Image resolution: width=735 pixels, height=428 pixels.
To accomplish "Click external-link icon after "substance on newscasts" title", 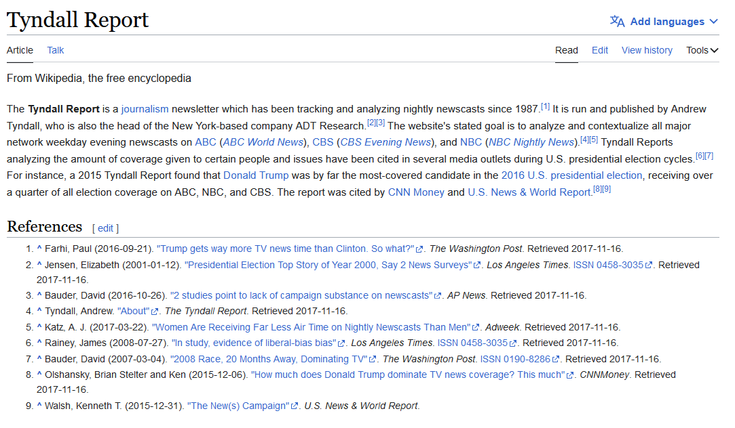I will click(438, 296).
